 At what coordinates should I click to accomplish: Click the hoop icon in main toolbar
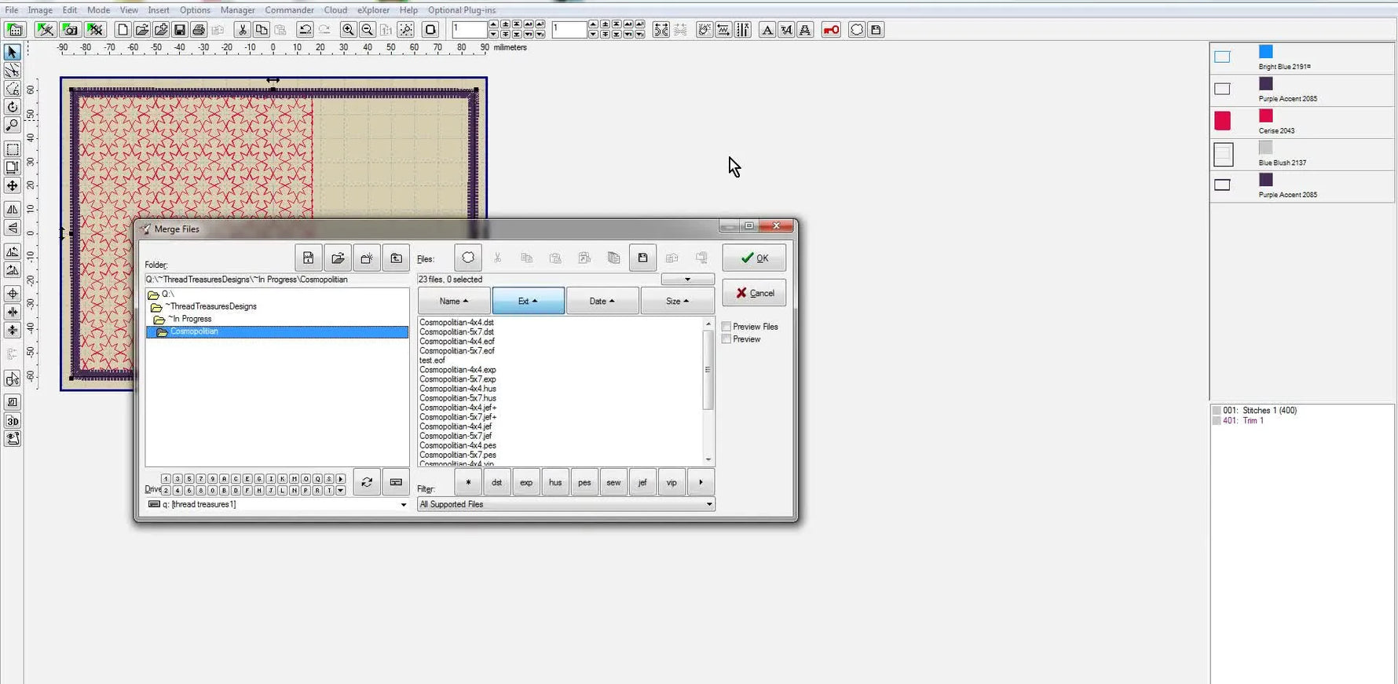(430, 30)
